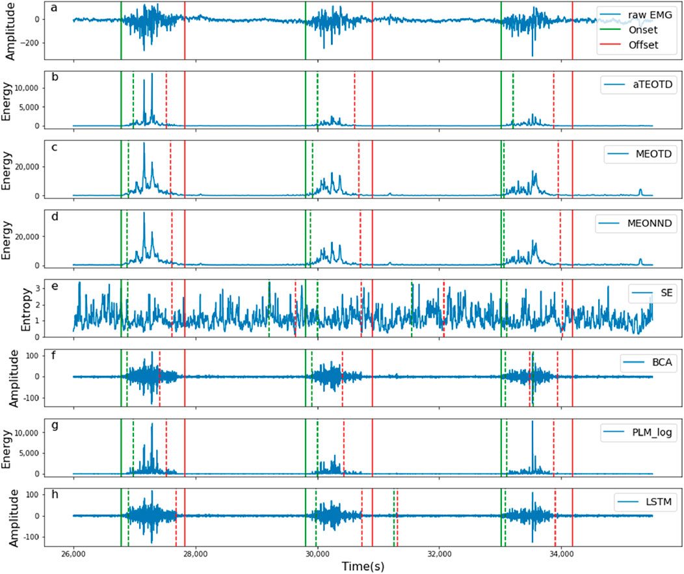The height and width of the screenshot is (574, 684).
Task: Click the entropy tick value 3
Action: [38, 289]
